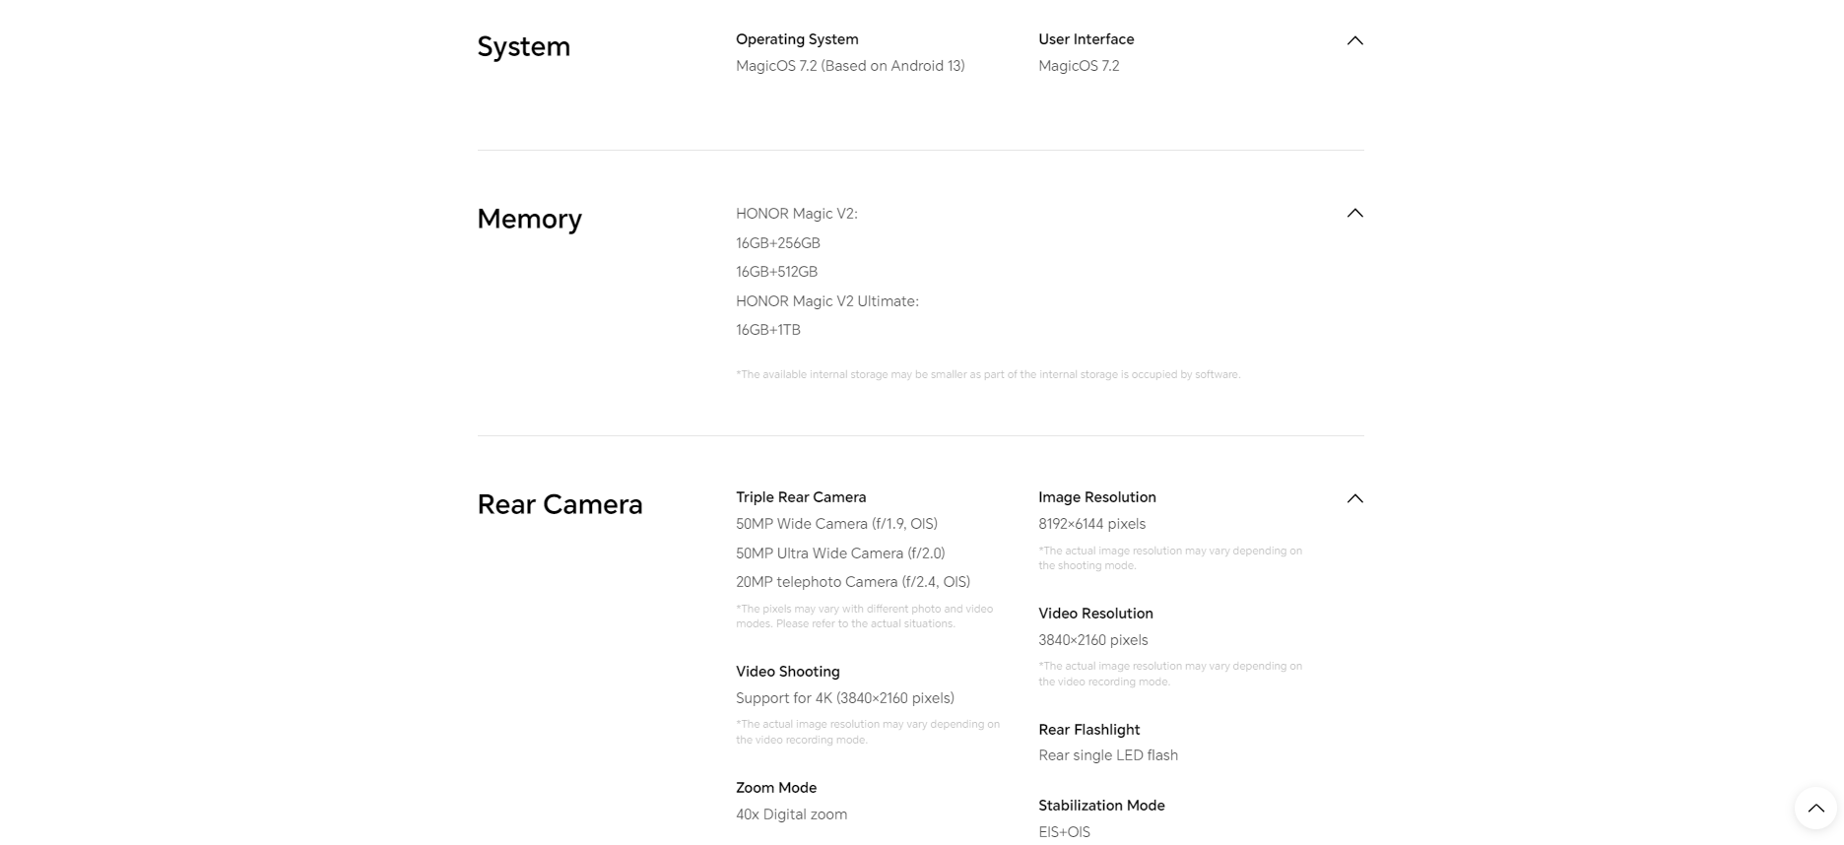Click 50MP Ultra Wide Camera (f/2.0)
The width and height of the screenshot is (1844, 845).
click(840, 553)
